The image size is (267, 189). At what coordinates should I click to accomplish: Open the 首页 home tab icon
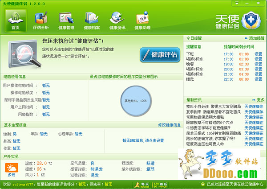[x=16, y=21]
